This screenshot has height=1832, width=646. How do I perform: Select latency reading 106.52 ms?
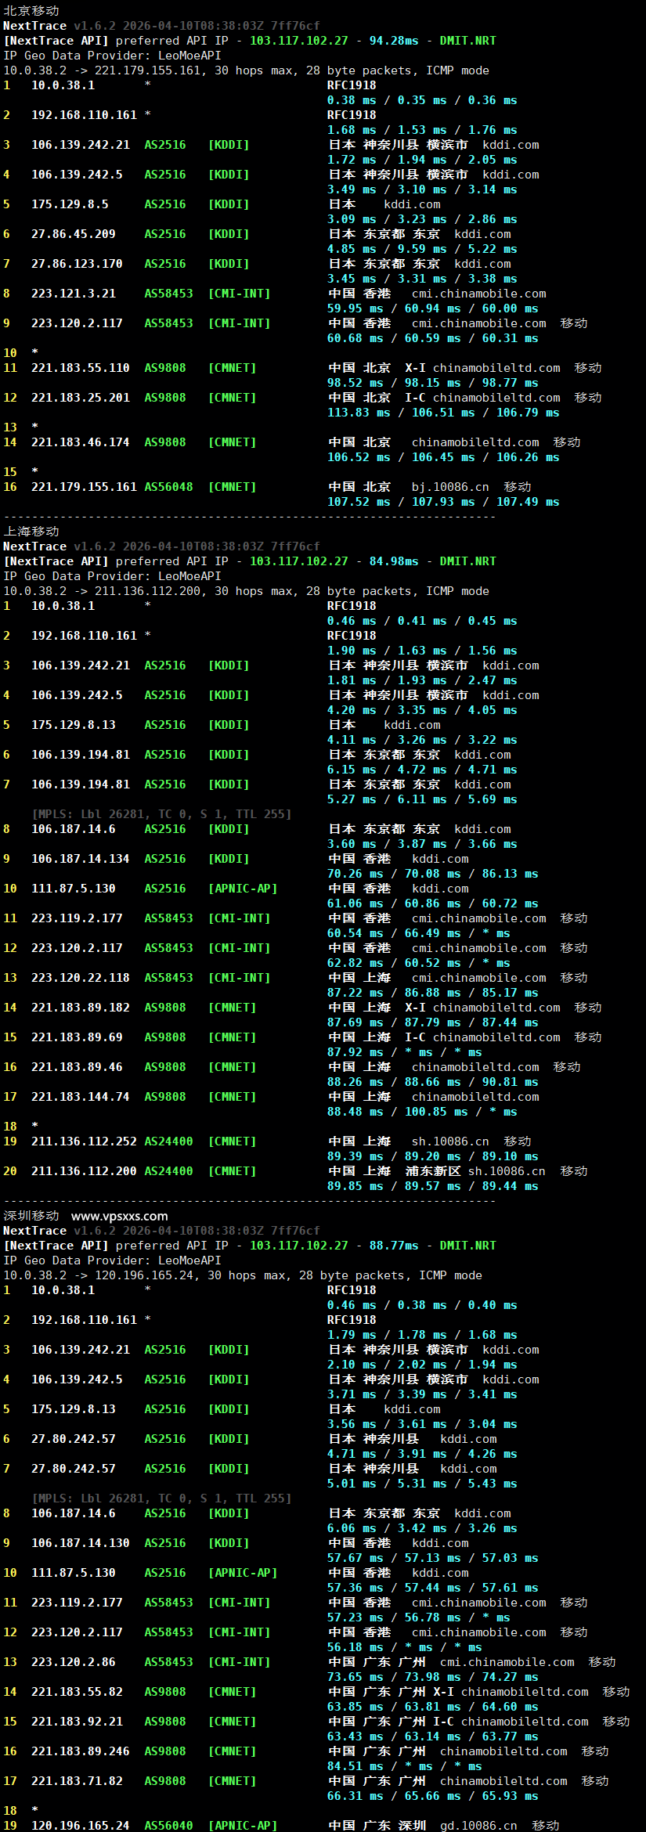click(359, 457)
